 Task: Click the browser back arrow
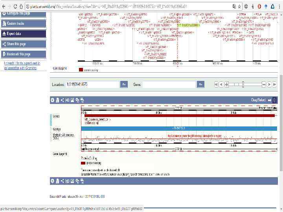tap(4, 7)
